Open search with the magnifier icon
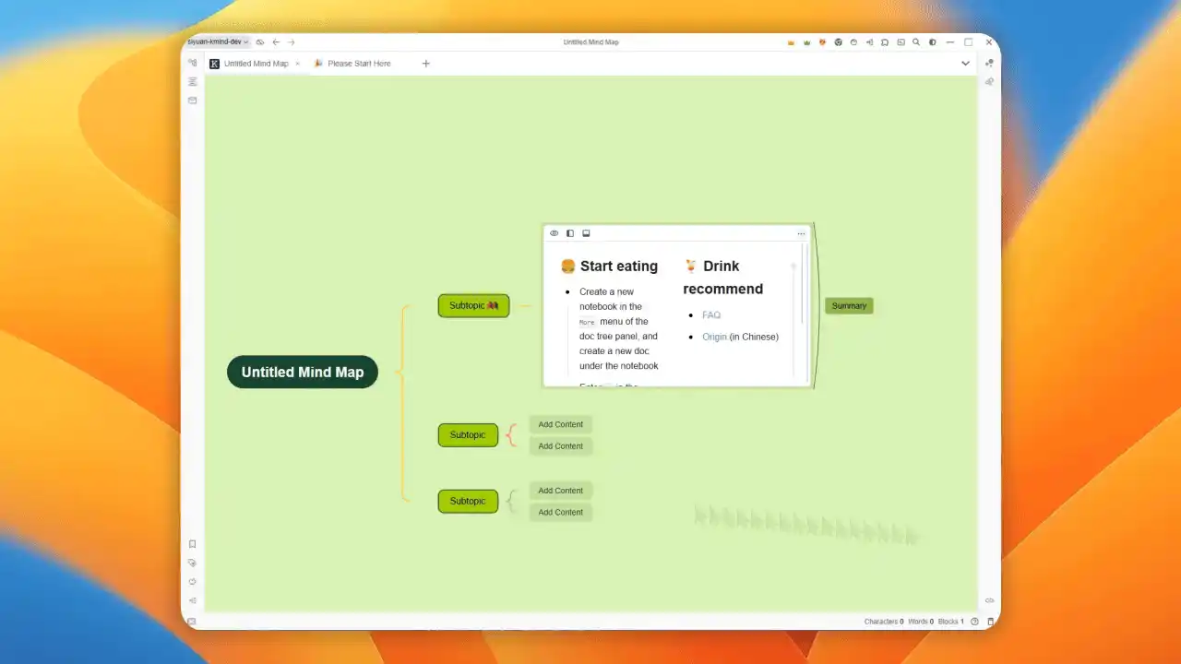Screen dimensions: 1181x664 (916, 42)
